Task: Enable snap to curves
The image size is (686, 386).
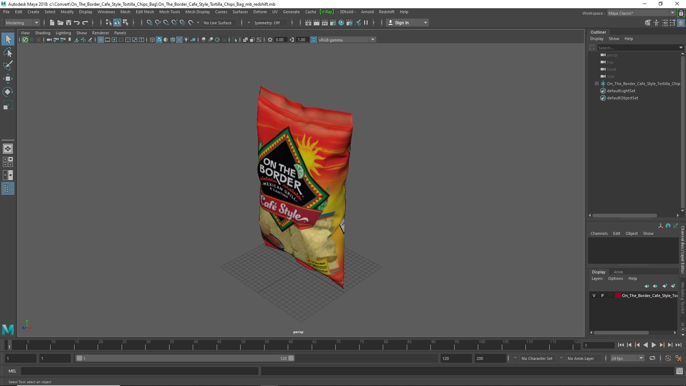Action: click(158, 23)
